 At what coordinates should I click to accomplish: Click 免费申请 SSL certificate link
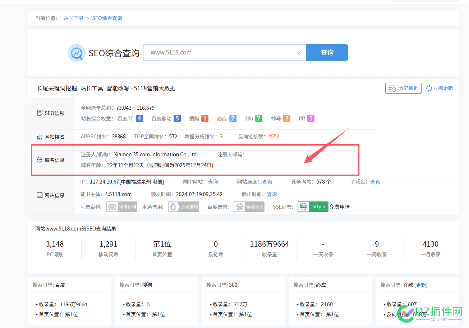coord(340,207)
